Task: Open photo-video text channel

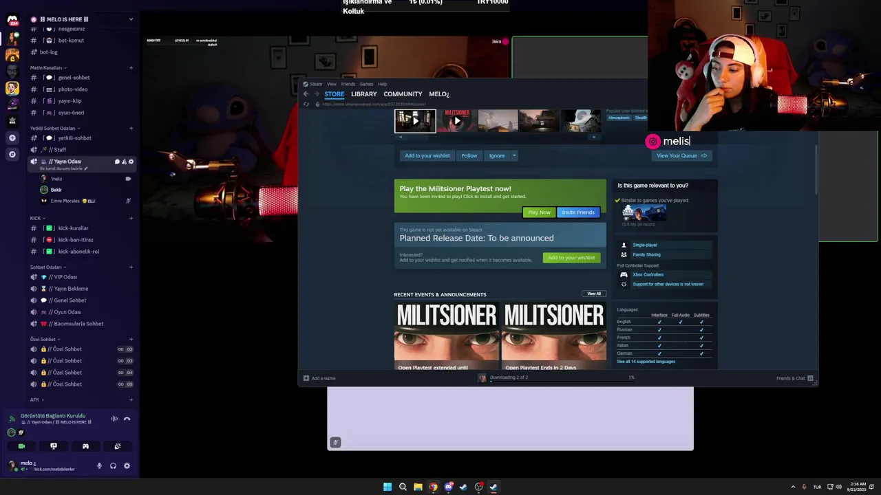Action: pyautogui.click(x=82, y=89)
